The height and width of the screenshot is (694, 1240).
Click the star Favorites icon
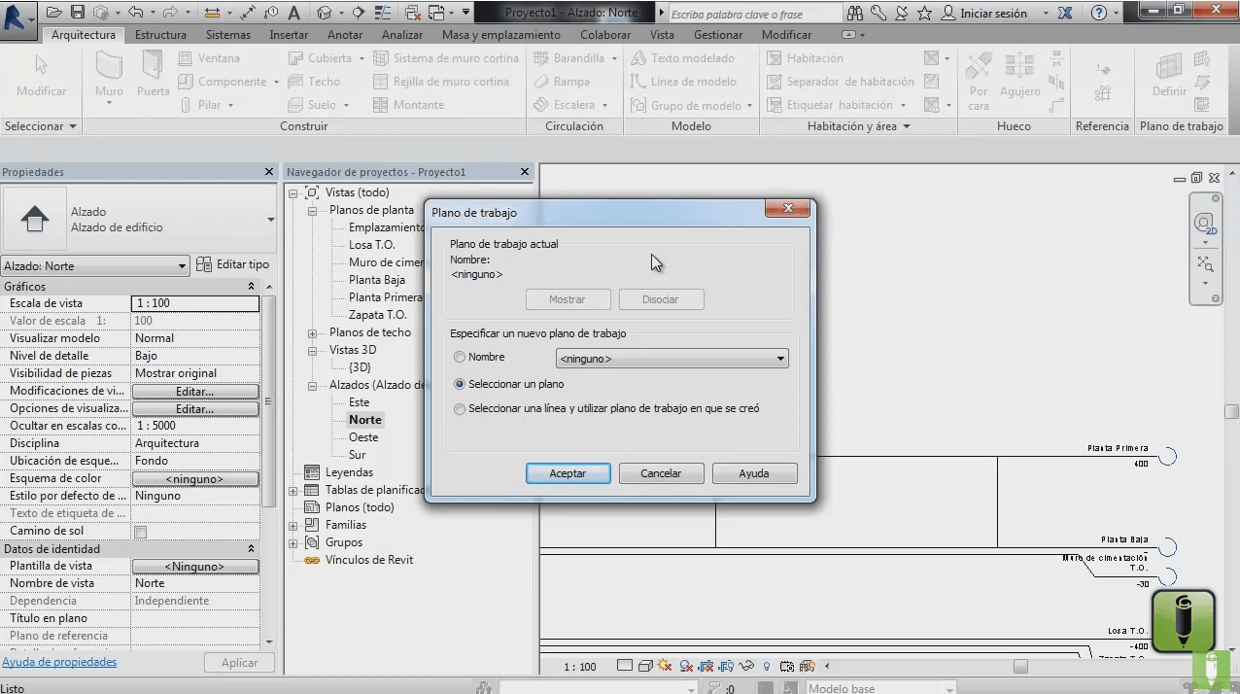[x=924, y=14]
